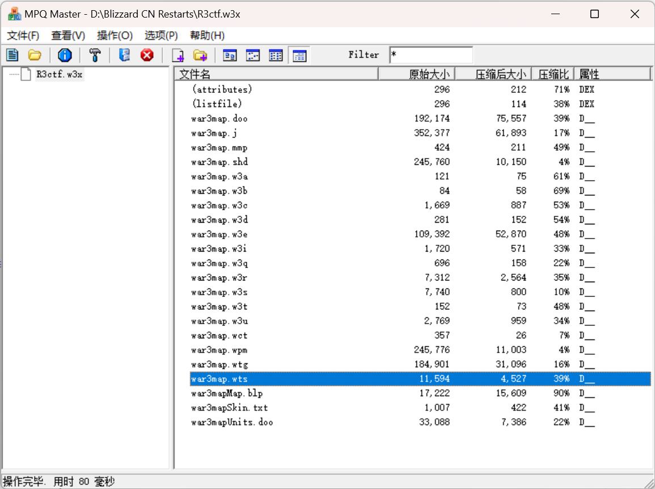Screen dimensions: 655x489
Task: Open the 文件(F) menu
Action: (23, 35)
